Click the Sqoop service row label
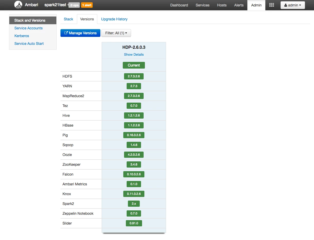 coord(68,145)
